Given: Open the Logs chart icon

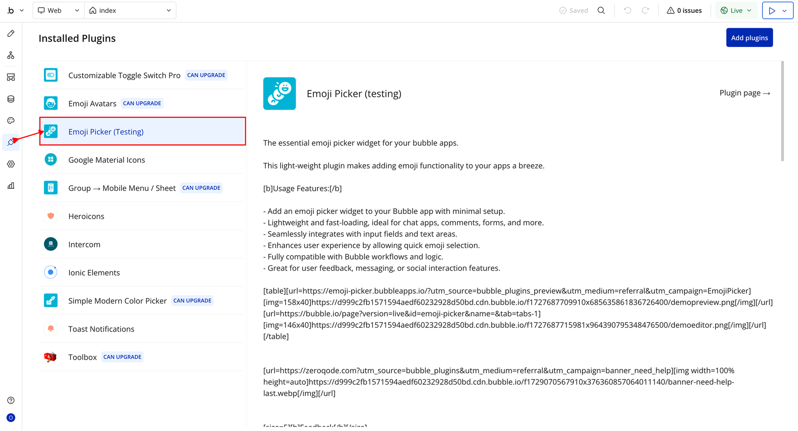Looking at the screenshot, I should pyautogui.click(x=11, y=186).
